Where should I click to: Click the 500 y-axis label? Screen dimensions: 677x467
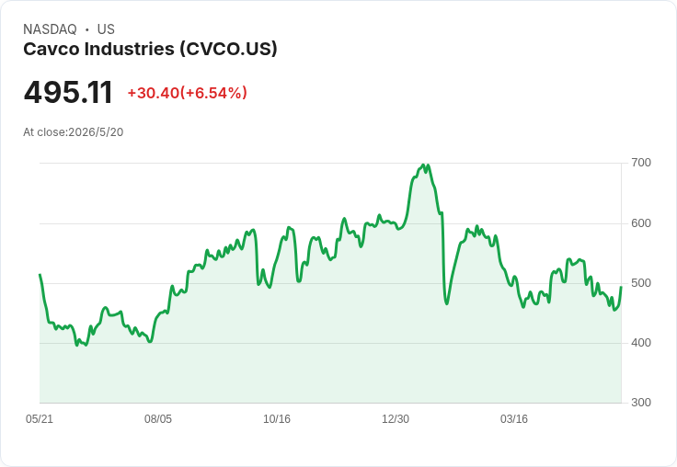(641, 283)
